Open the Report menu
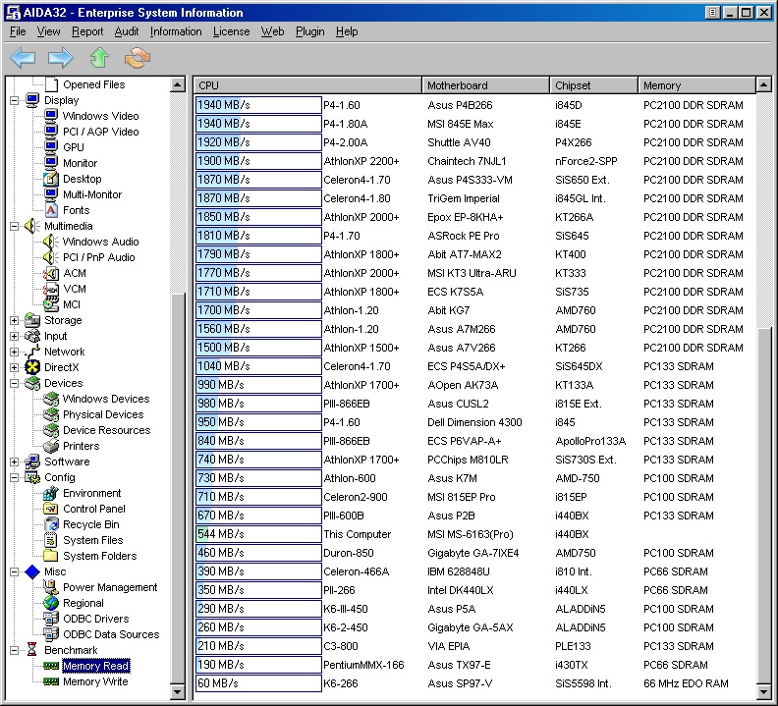This screenshot has height=706, width=778. pyautogui.click(x=87, y=31)
